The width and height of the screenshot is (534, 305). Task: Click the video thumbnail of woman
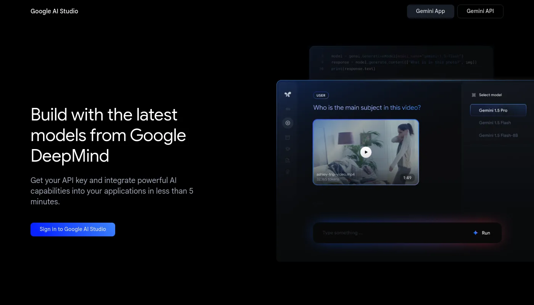pyautogui.click(x=366, y=152)
